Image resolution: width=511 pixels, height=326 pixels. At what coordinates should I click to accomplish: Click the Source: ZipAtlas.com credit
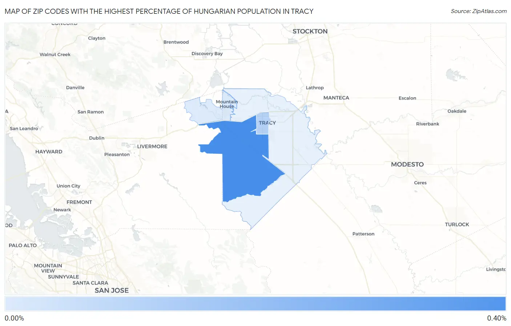[479, 11]
